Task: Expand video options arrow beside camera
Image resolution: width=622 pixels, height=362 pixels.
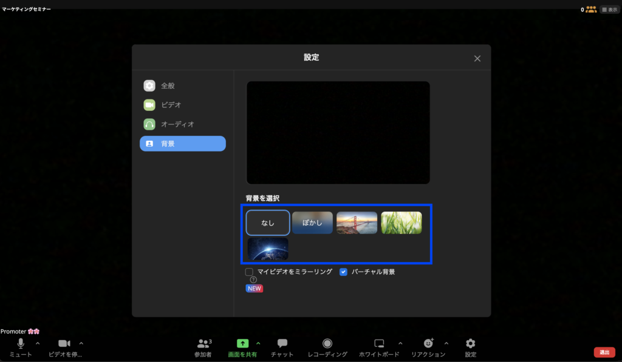Action: (x=81, y=343)
